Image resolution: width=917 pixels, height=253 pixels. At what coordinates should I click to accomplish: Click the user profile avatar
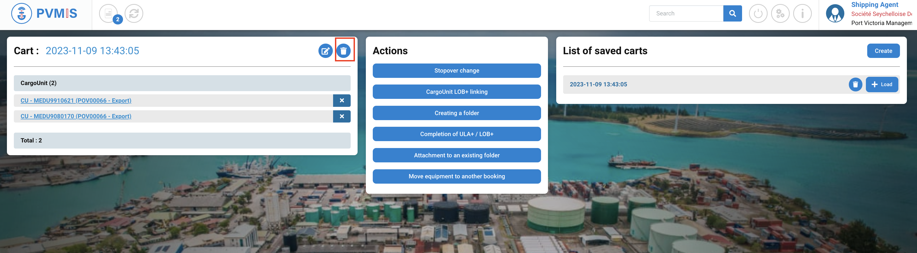tap(835, 14)
